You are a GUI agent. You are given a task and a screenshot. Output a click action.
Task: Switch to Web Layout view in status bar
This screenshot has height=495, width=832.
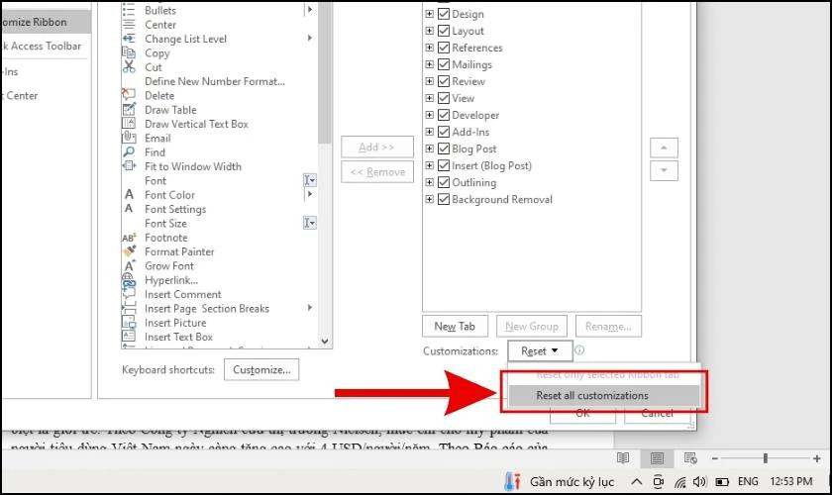coord(690,457)
